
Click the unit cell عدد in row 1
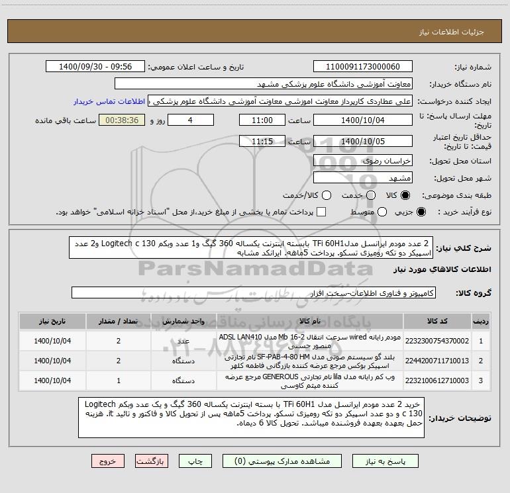point(183,341)
